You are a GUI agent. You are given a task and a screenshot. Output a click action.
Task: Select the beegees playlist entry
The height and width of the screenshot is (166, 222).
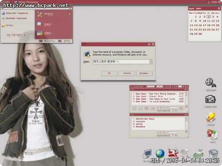[x=139, y=121]
